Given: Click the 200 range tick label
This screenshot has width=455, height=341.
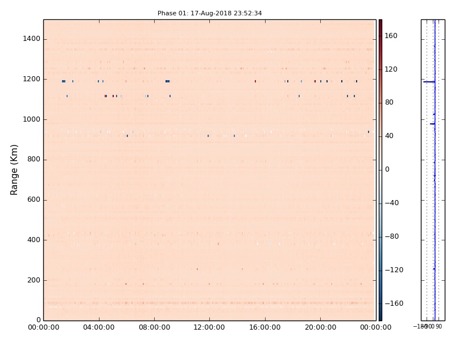Looking at the screenshot, I should [34, 280].
